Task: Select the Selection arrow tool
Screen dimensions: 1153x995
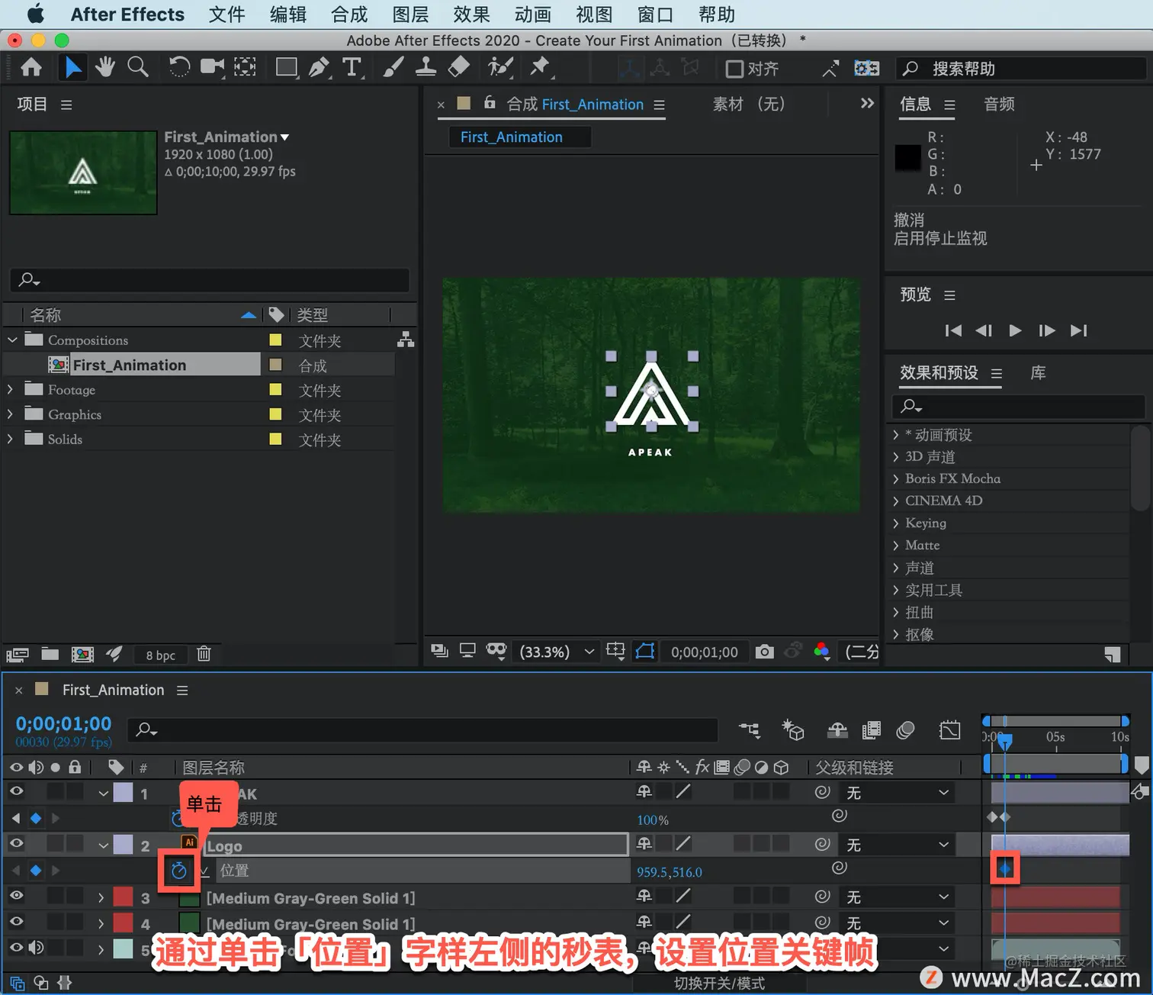Action: click(72, 68)
